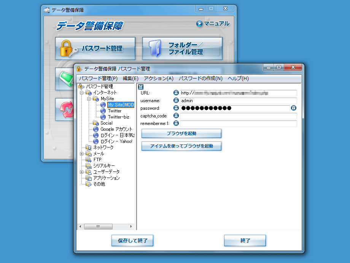Click the icon beside rememberme:1 field

[x=176, y=123]
